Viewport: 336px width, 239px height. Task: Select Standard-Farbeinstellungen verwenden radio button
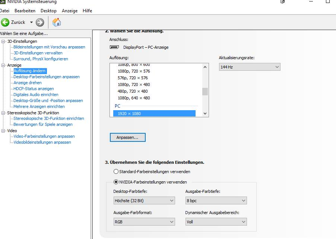tap(116, 172)
